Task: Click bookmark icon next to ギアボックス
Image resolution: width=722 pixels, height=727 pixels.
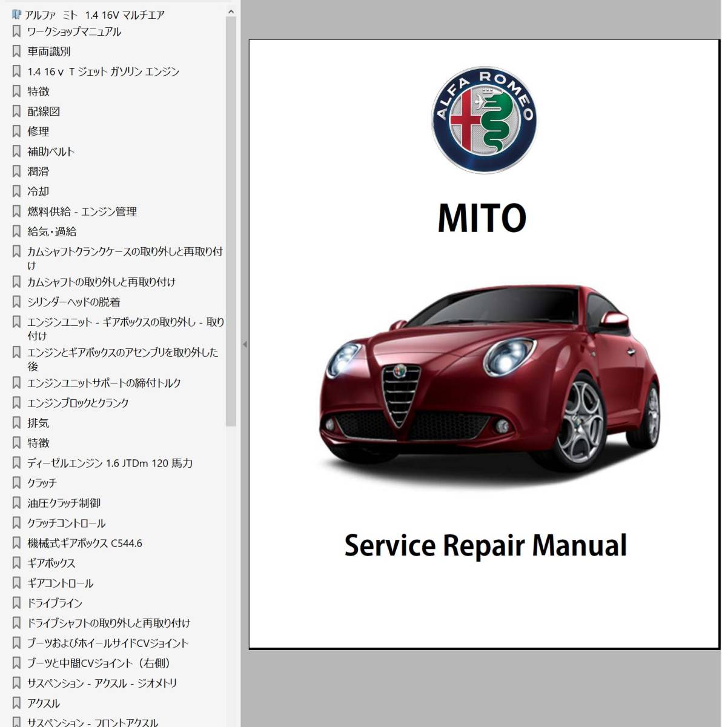Action: 16,563
